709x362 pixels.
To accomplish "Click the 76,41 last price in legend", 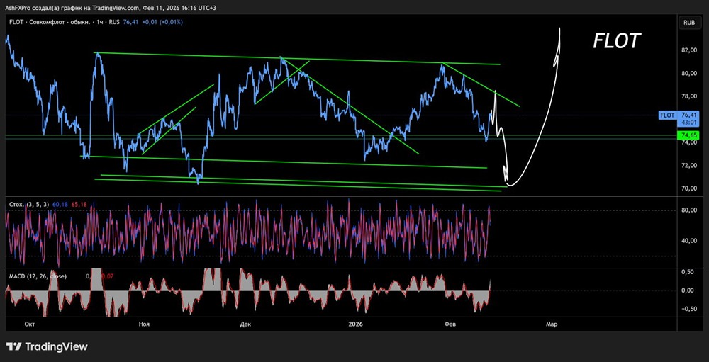I will pos(129,22).
